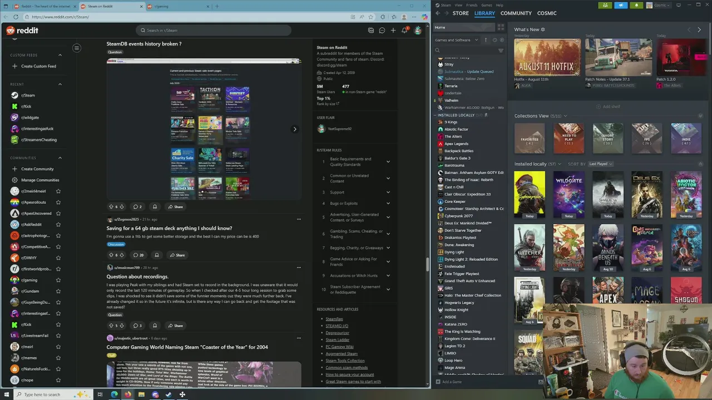
Task: Open Games and Software dropdown in Steam
Action: pos(457,40)
